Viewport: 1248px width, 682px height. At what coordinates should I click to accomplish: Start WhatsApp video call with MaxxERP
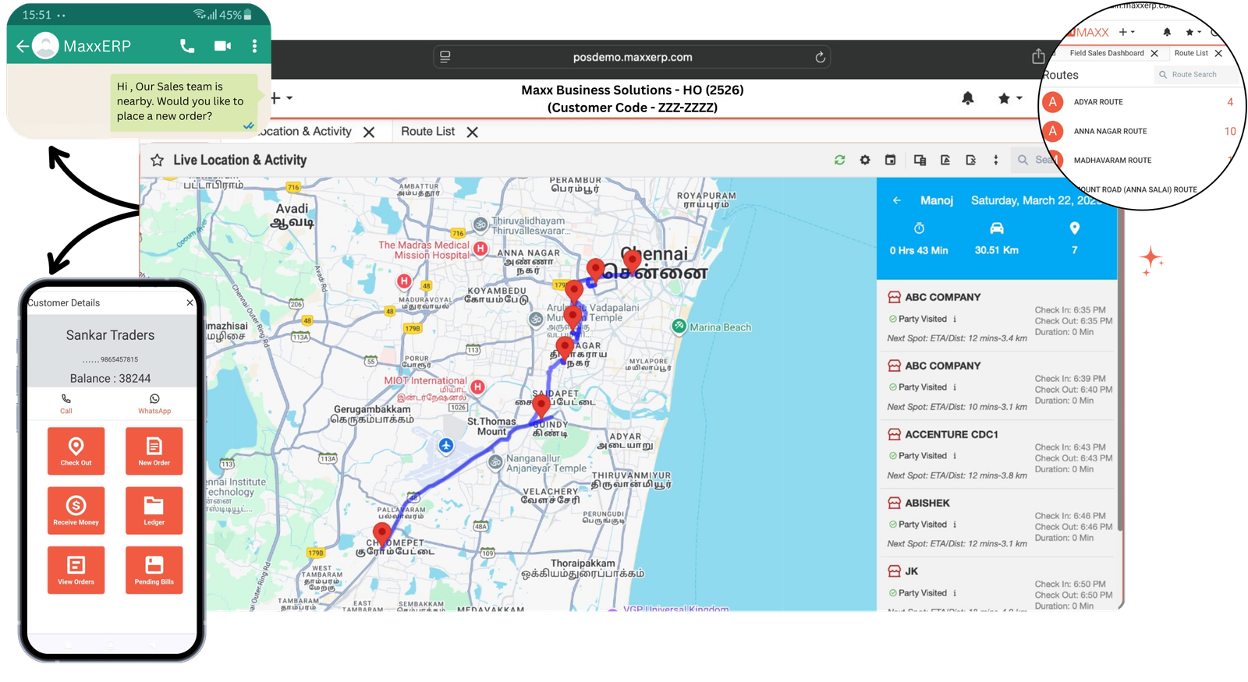click(222, 46)
